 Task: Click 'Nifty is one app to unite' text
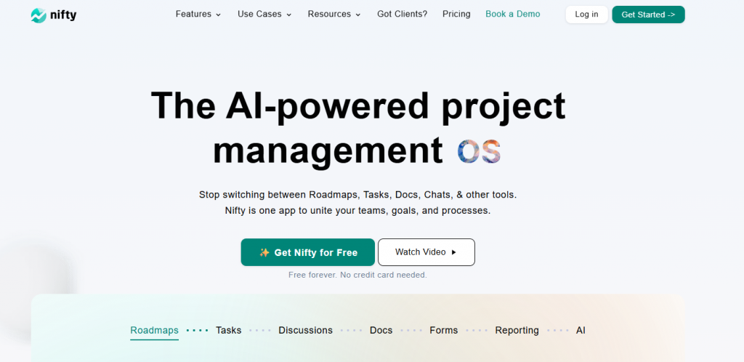(x=357, y=211)
